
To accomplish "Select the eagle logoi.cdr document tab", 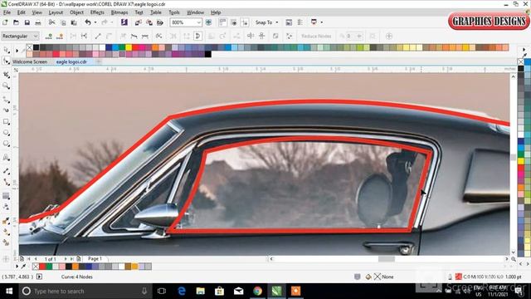I will click(71, 61).
